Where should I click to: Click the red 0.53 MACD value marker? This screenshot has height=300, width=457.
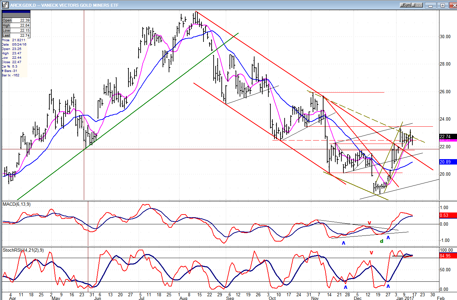pyautogui.click(x=448, y=216)
